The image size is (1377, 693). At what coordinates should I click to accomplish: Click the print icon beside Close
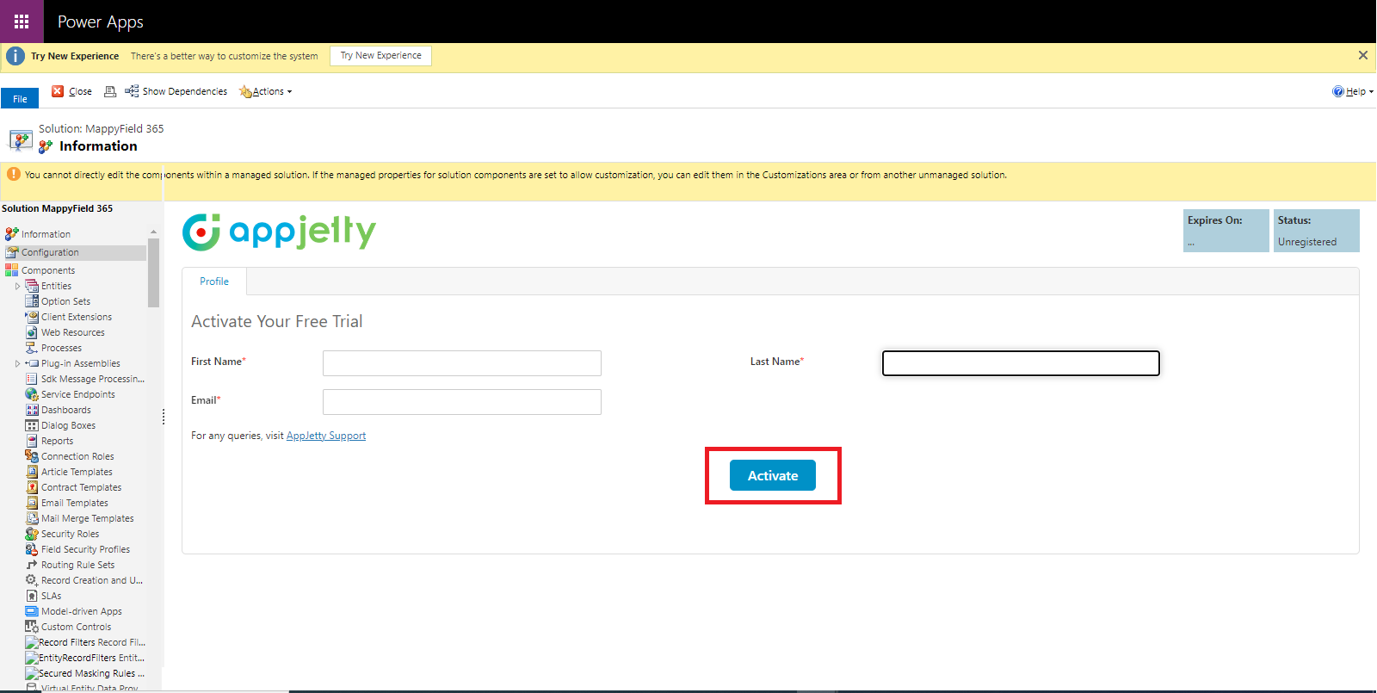110,91
